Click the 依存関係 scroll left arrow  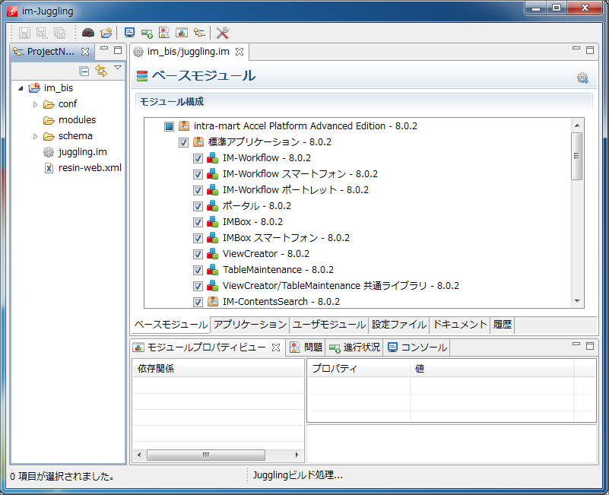click(139, 455)
